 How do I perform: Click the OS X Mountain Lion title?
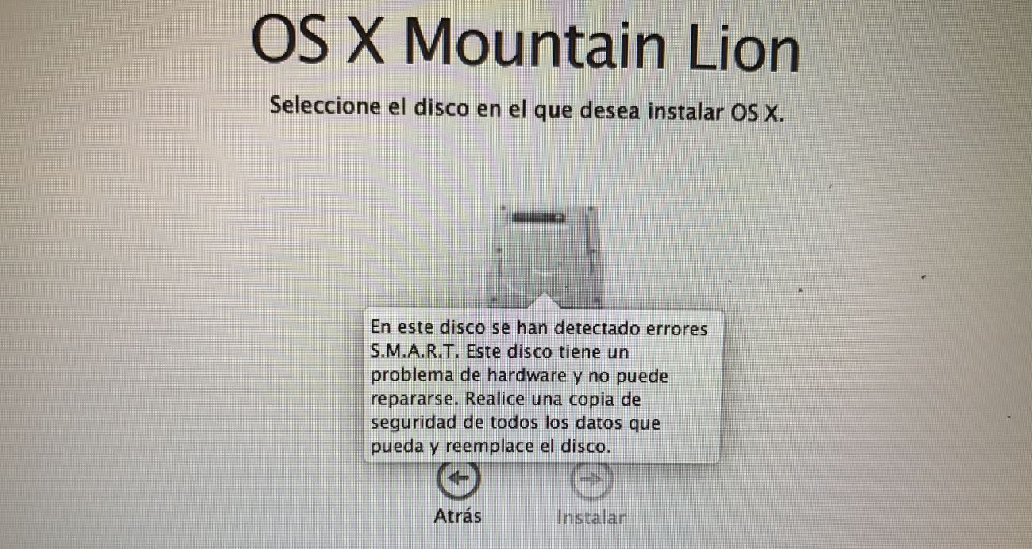point(524,44)
